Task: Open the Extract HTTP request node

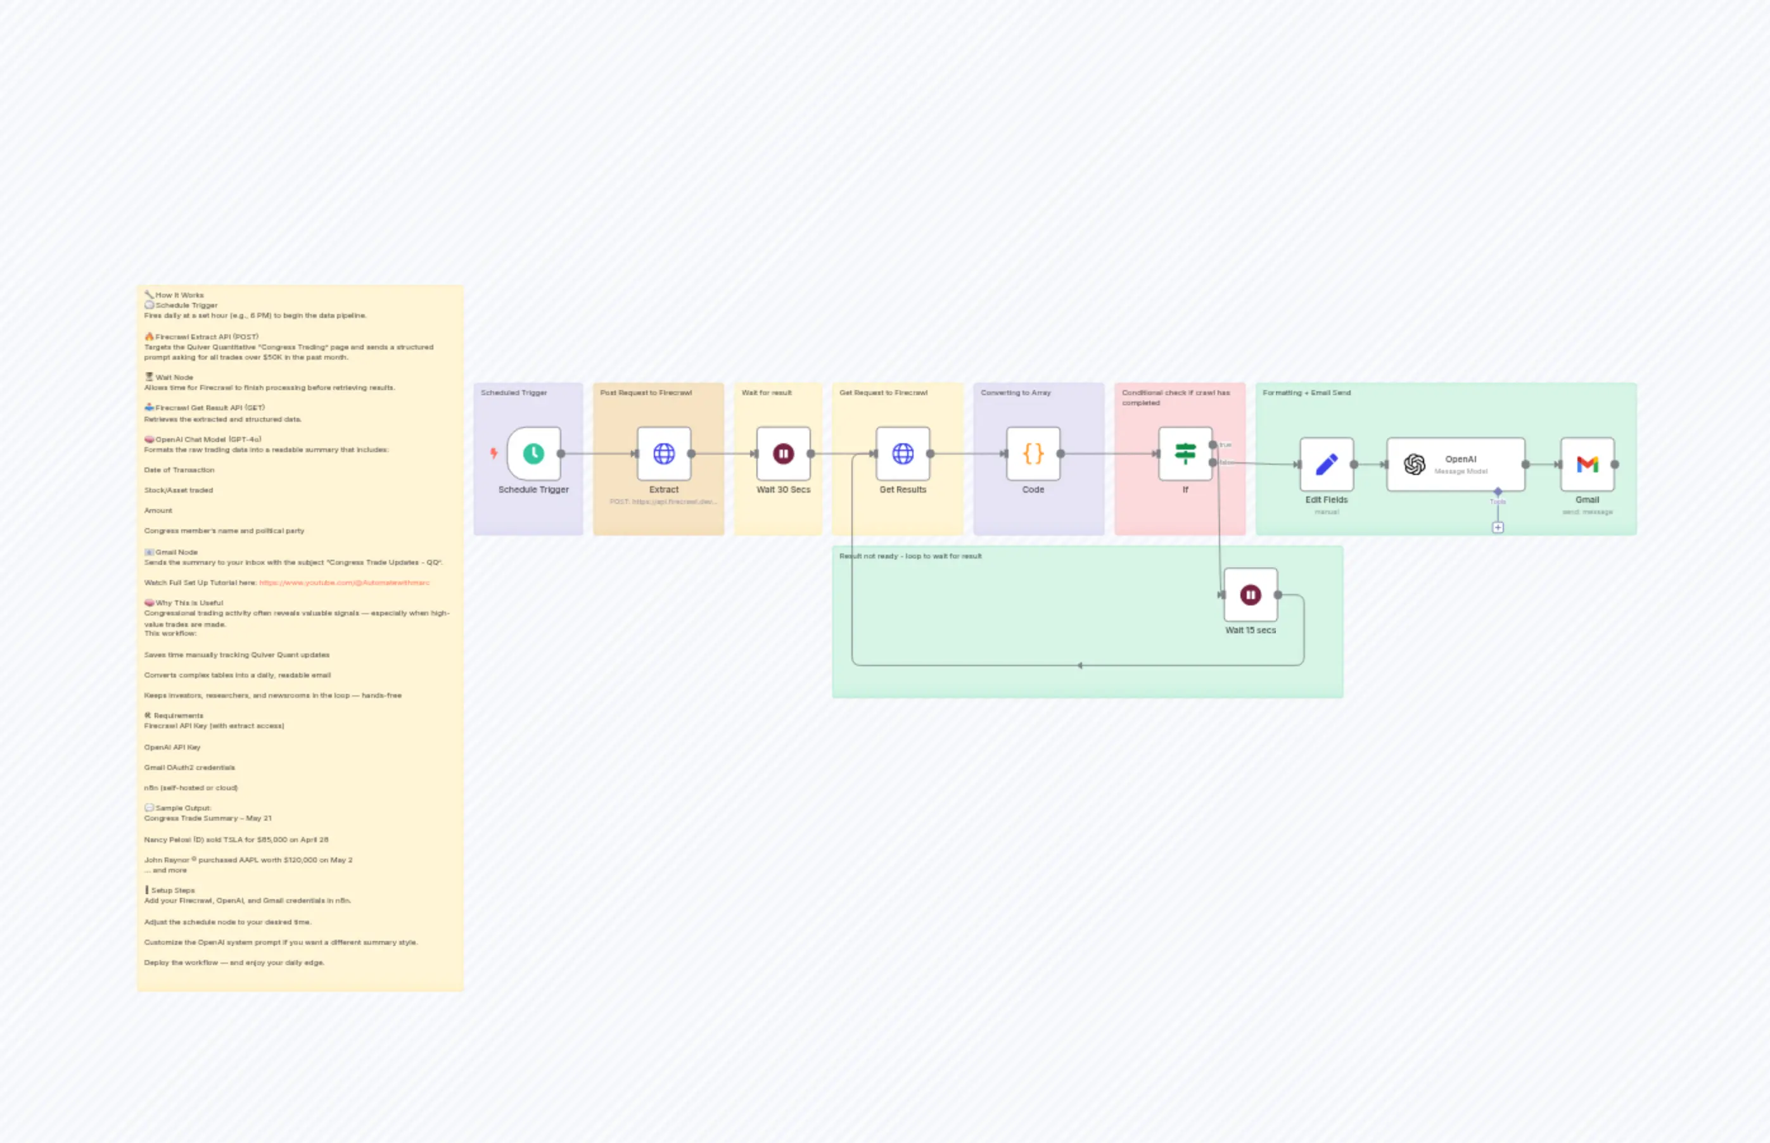Action: click(664, 453)
